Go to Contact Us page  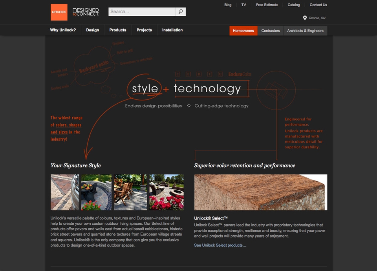tap(318, 5)
